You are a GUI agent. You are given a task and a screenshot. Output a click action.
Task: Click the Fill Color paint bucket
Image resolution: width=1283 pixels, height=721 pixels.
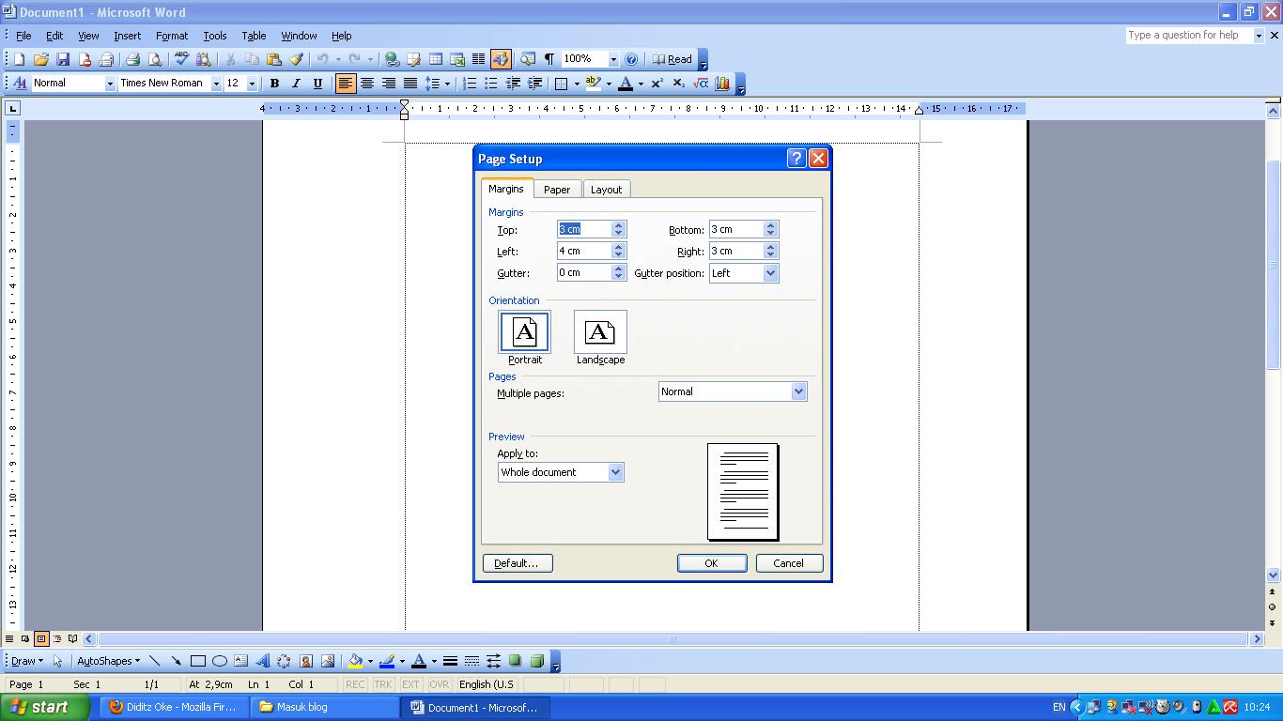tap(356, 661)
